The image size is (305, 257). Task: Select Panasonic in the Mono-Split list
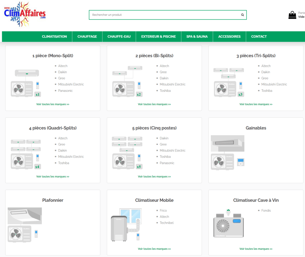point(65,91)
